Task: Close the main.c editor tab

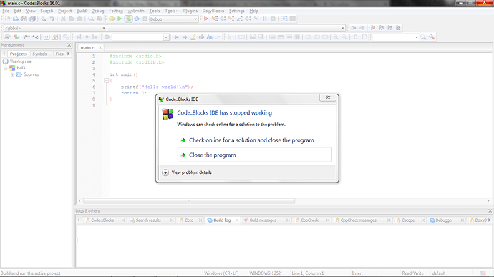Action: (x=100, y=47)
